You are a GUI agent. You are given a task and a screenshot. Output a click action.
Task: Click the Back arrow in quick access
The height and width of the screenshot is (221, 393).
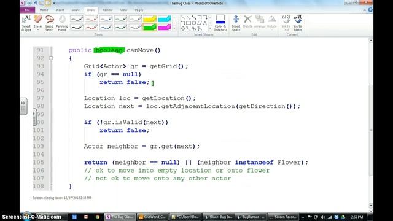[29, 3]
